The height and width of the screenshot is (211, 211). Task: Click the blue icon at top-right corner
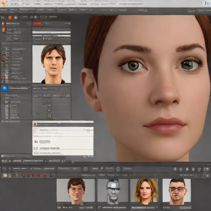coord(206,3)
